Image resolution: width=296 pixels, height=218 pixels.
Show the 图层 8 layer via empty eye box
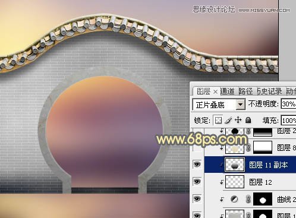click(197, 147)
